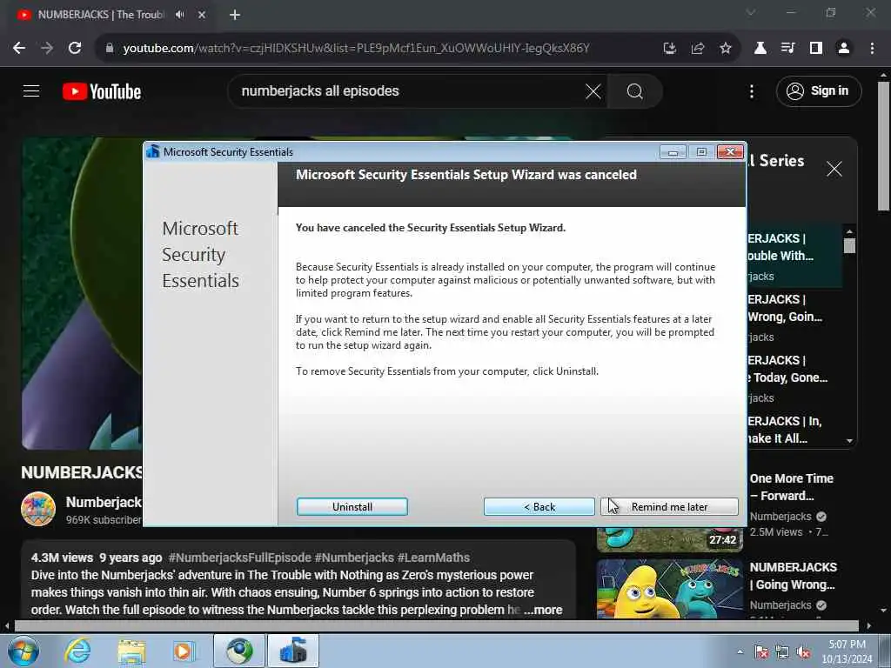Click the #NumberjacksFullEpisode hashtag

239,558
